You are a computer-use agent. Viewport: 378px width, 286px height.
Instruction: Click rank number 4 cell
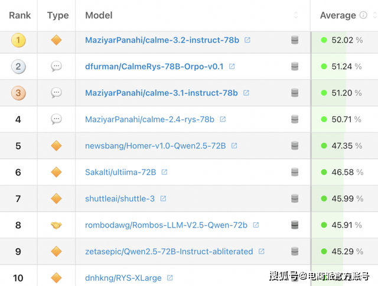point(18,119)
